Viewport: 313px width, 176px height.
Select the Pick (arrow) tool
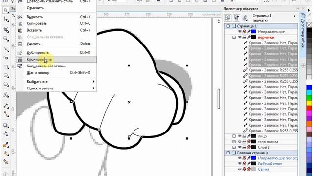(x=6, y=10)
